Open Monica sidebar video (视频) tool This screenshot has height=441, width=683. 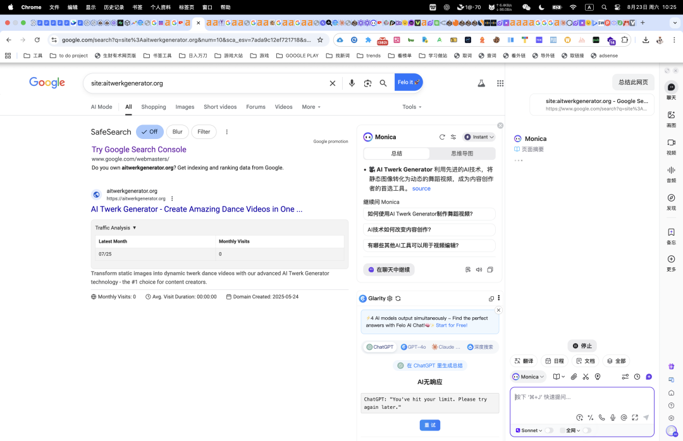(x=671, y=142)
